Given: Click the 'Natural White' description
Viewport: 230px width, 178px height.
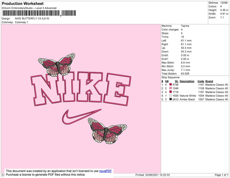Looking at the screenshot, I should point(188,96).
